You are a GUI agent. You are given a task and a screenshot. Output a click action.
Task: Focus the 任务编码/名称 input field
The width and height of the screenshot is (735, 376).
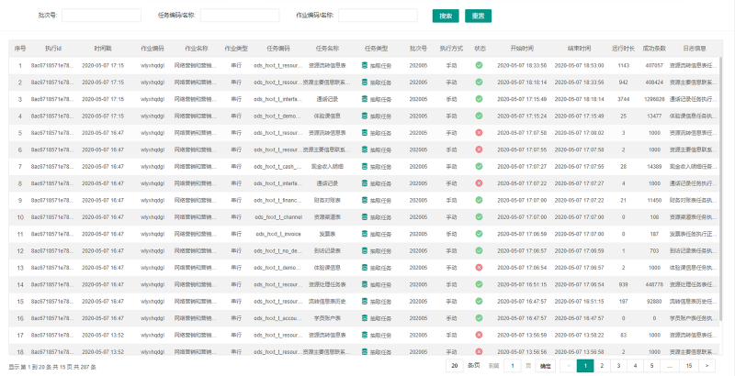pos(240,16)
